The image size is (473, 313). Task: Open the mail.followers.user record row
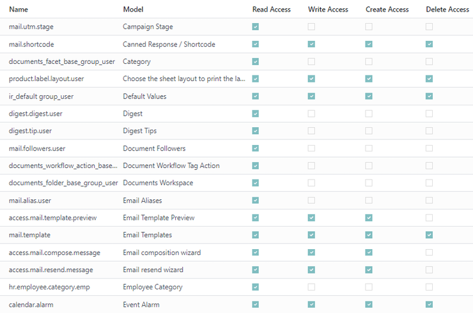tap(236, 148)
